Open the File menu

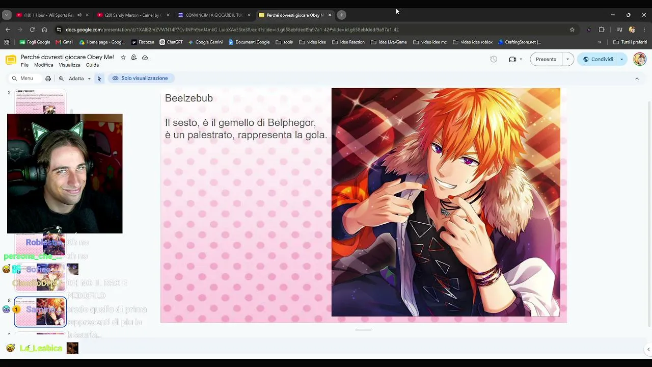click(x=24, y=65)
